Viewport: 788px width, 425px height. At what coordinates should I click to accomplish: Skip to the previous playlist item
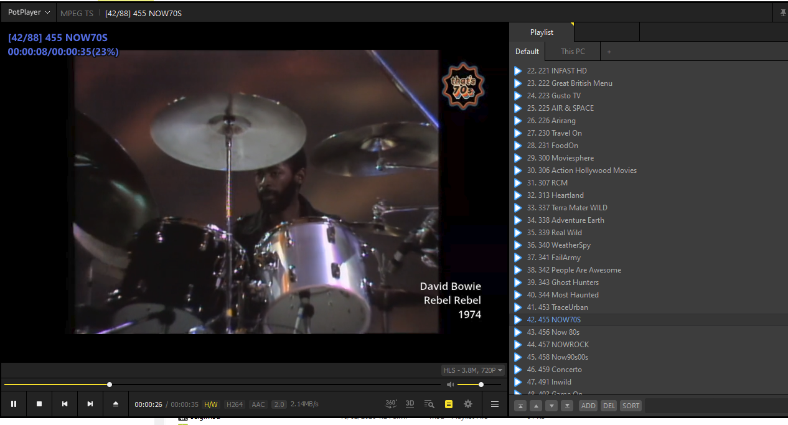(65, 404)
